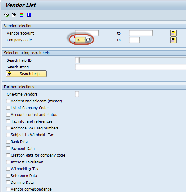Viewport: 186px width, 193px height.
Task: Focus the Search string input field
Action: [x=130, y=67]
